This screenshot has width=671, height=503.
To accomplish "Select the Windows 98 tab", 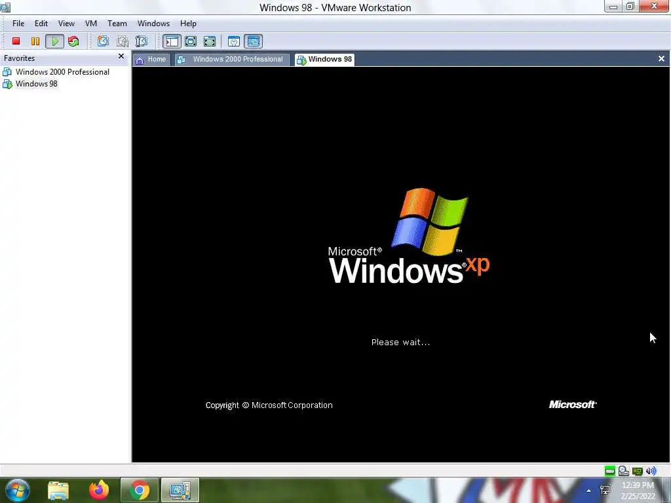I will click(325, 60).
